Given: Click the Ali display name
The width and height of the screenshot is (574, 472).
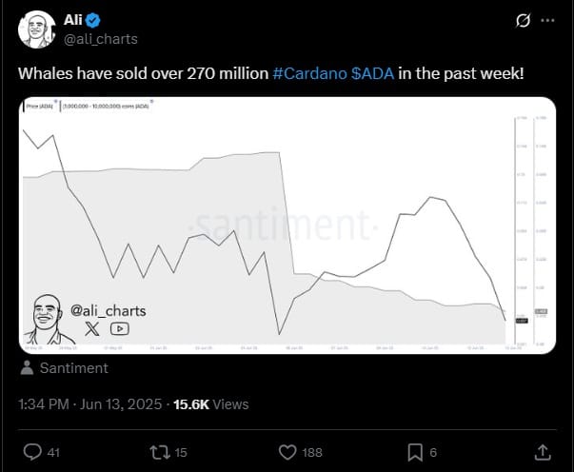Looking at the screenshot, I should [73, 20].
